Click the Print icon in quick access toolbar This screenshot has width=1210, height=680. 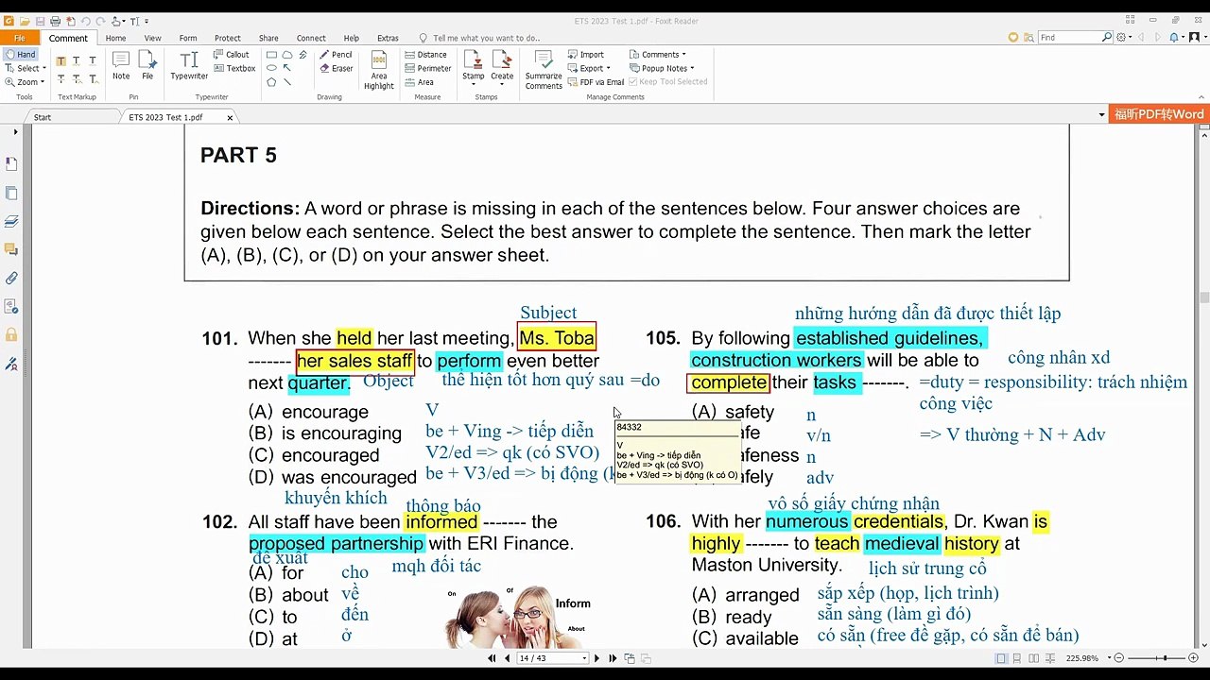click(x=55, y=21)
